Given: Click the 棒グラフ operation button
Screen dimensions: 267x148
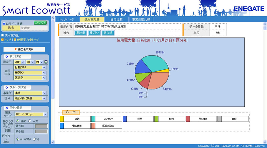Looking at the screenshot, I should (94, 33).
